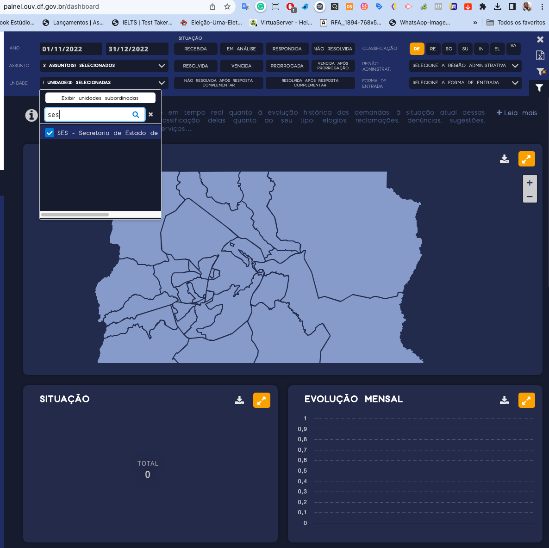This screenshot has height=548, width=549.
Task: Download the Situação chart
Action: [x=239, y=400]
